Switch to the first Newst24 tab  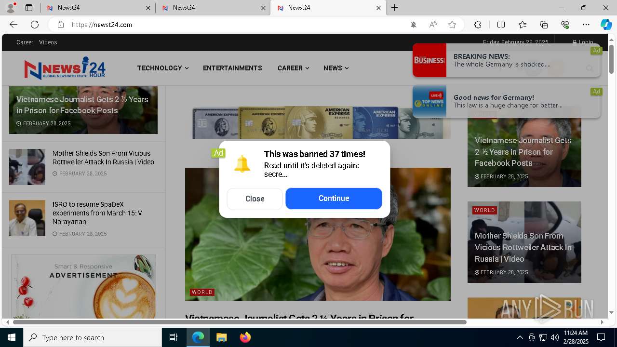(97, 8)
